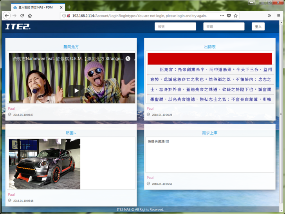Expand the toolbar overflow chevron
The image size is (285, 214).
(x=269, y=16)
